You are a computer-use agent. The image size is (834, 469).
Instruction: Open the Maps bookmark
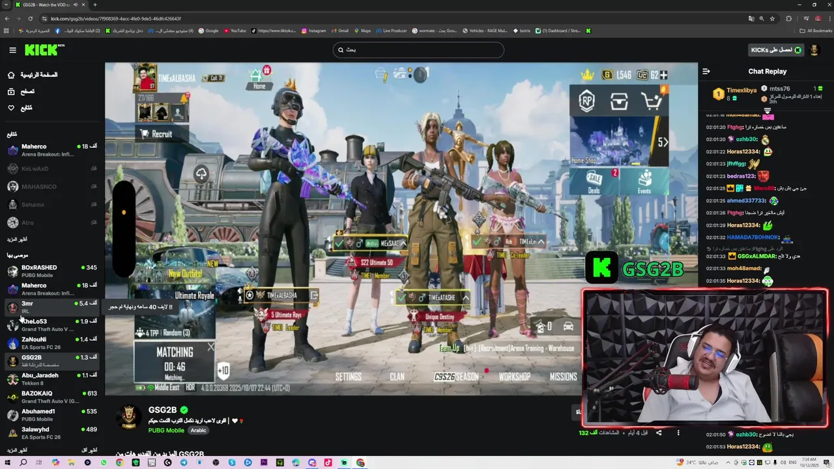coord(362,31)
